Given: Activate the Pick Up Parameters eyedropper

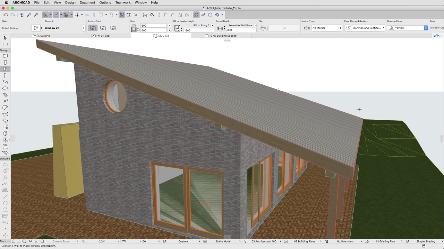Looking at the screenshot, I should pos(29,15).
